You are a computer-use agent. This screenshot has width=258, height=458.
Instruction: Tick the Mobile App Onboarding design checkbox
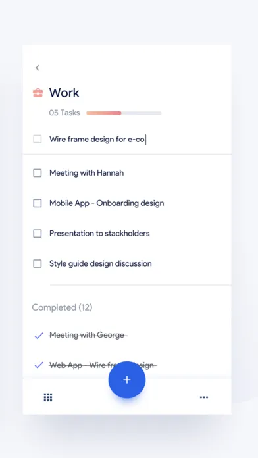click(38, 203)
